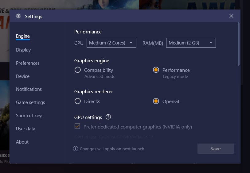Choose OpenGL as graphics renderer
250x173 pixels.
point(156,101)
